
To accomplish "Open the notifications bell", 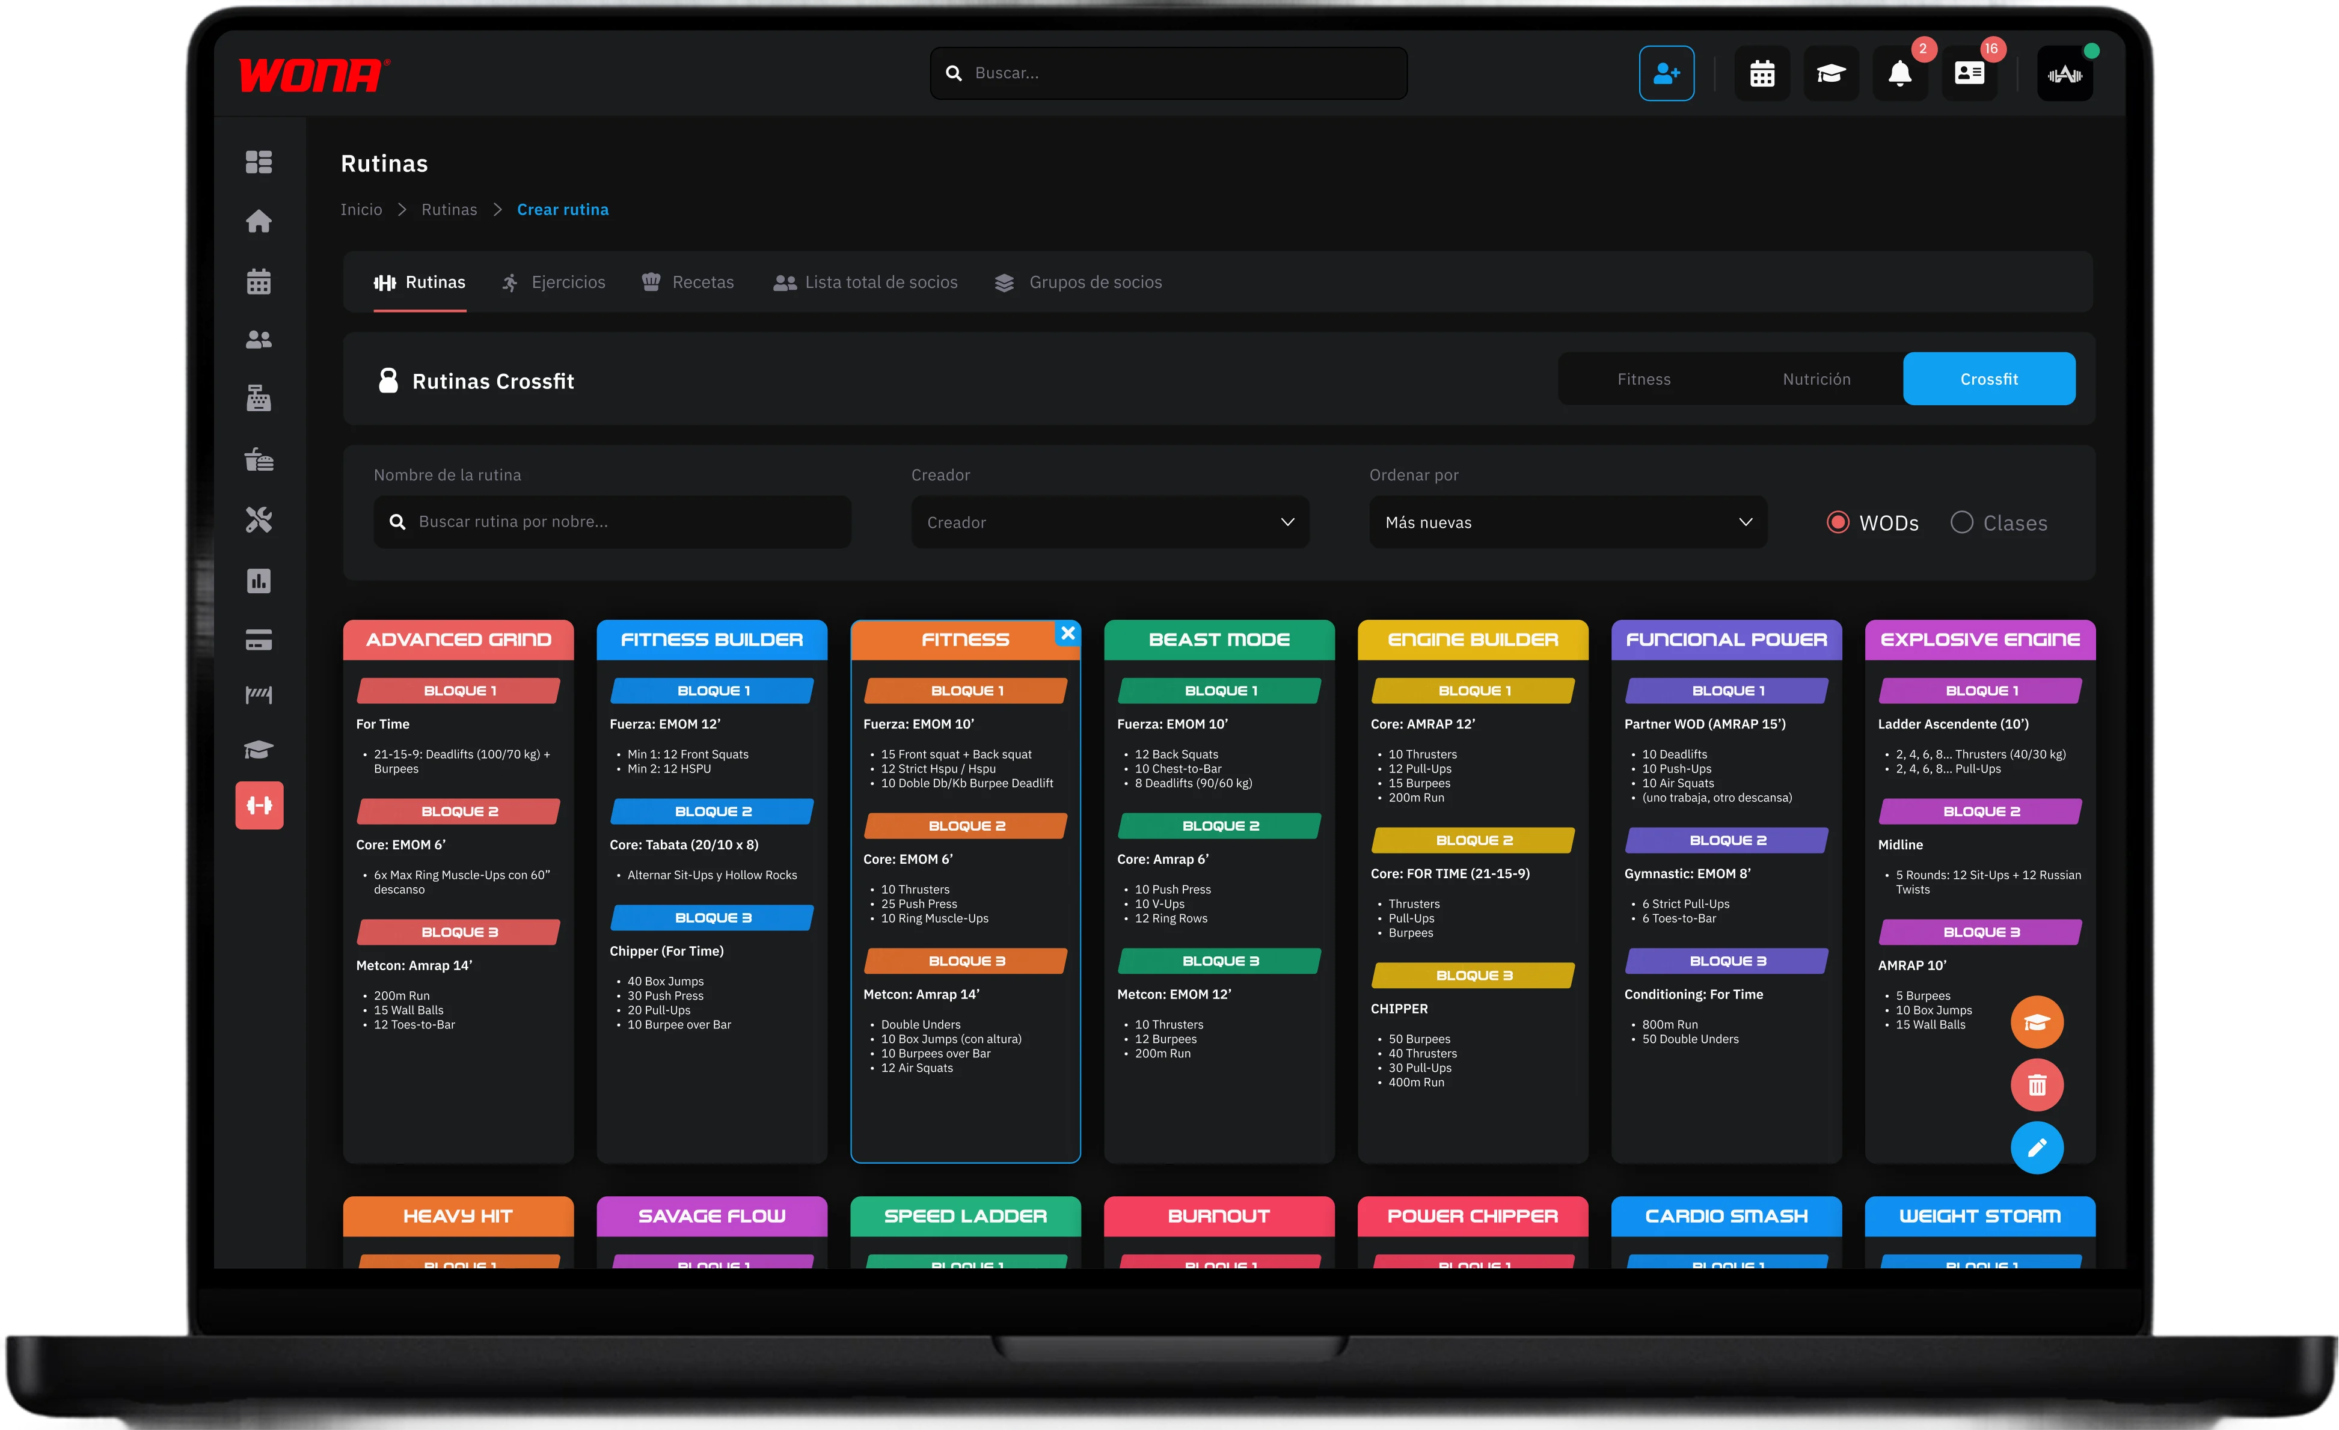I will (x=1899, y=73).
